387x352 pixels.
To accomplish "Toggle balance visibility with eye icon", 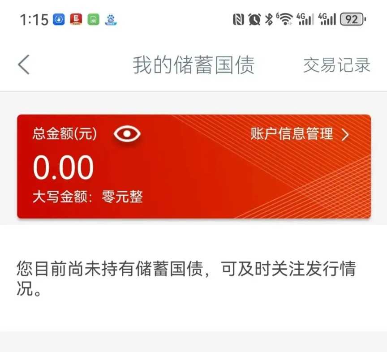I will (127, 133).
